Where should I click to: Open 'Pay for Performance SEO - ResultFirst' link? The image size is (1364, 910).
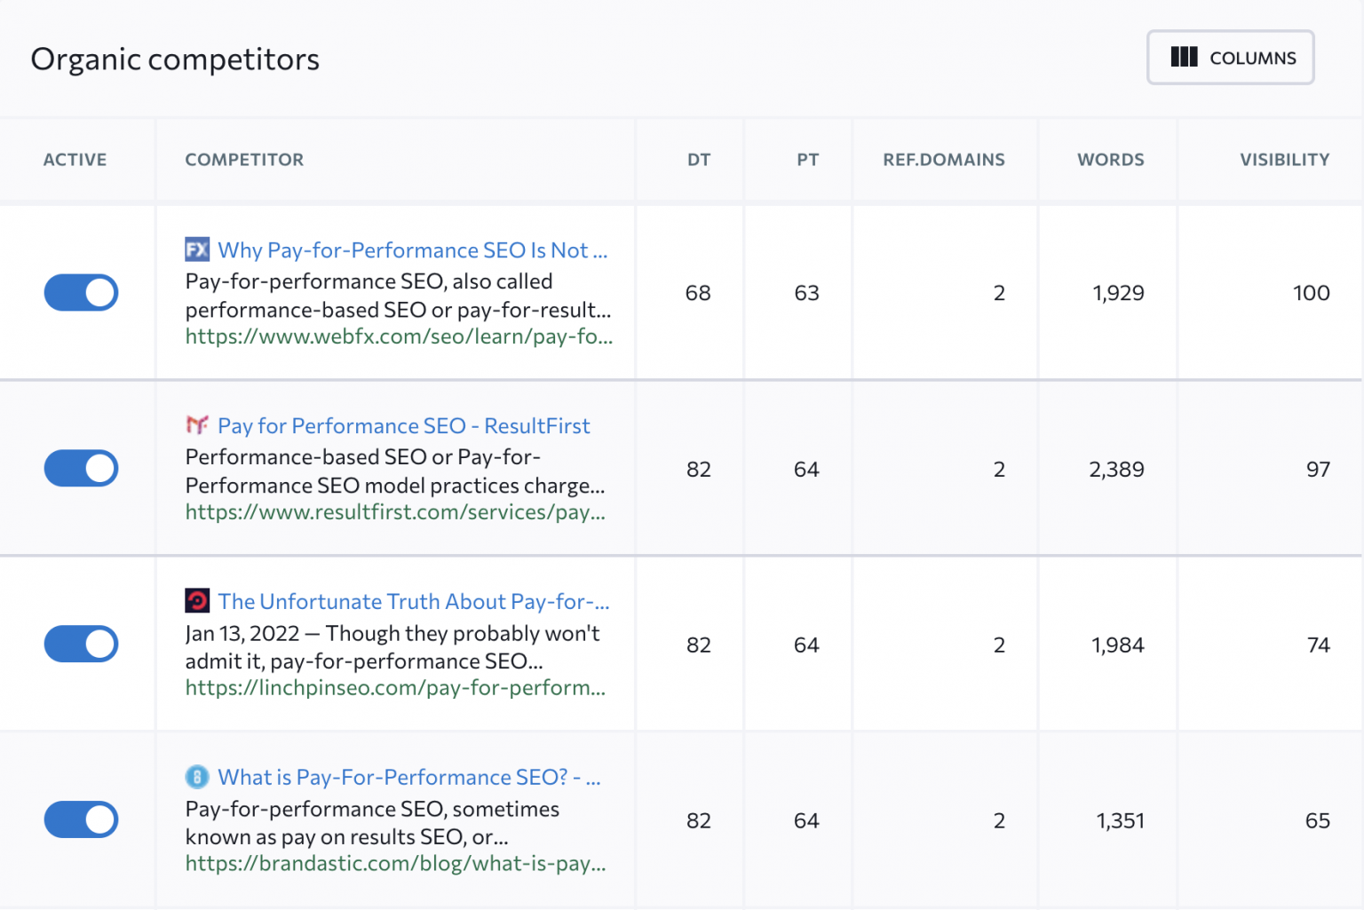[404, 425]
